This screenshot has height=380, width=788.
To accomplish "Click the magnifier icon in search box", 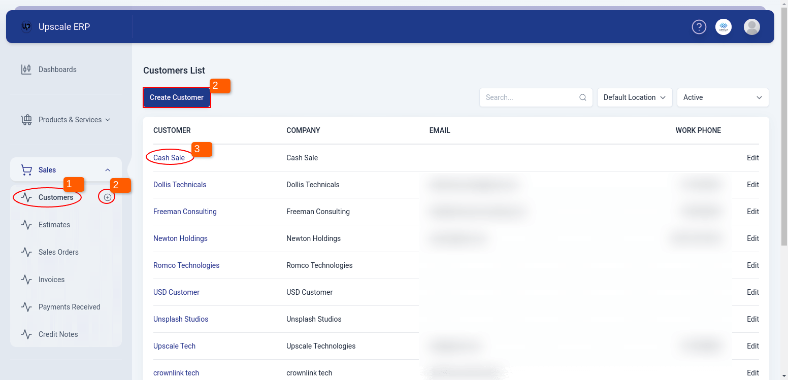I will point(583,97).
